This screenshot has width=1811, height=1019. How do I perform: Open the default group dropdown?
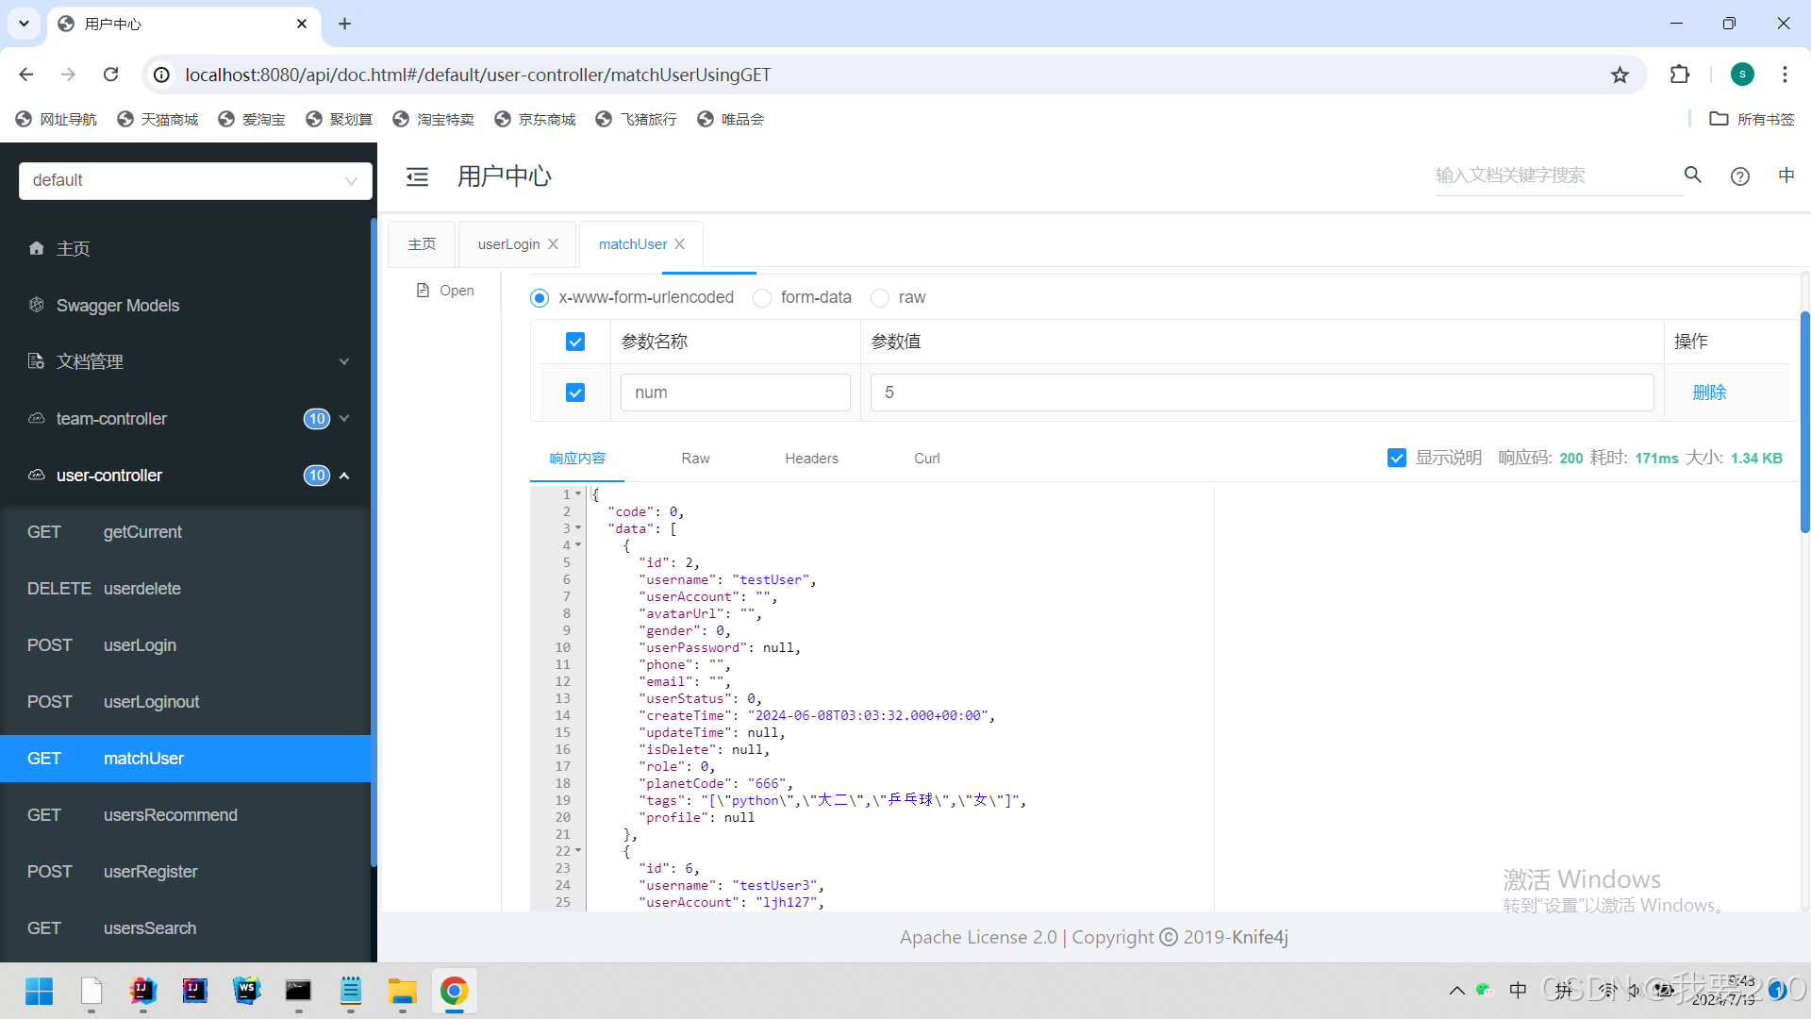pyautogui.click(x=195, y=180)
